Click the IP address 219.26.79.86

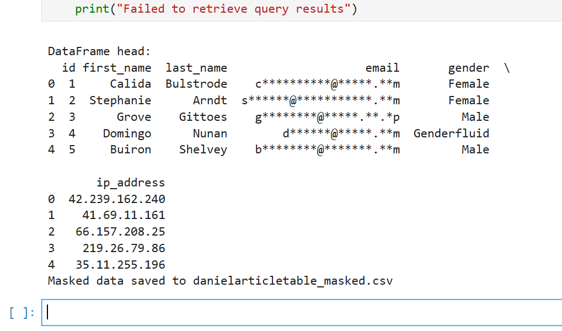pyautogui.click(x=124, y=248)
